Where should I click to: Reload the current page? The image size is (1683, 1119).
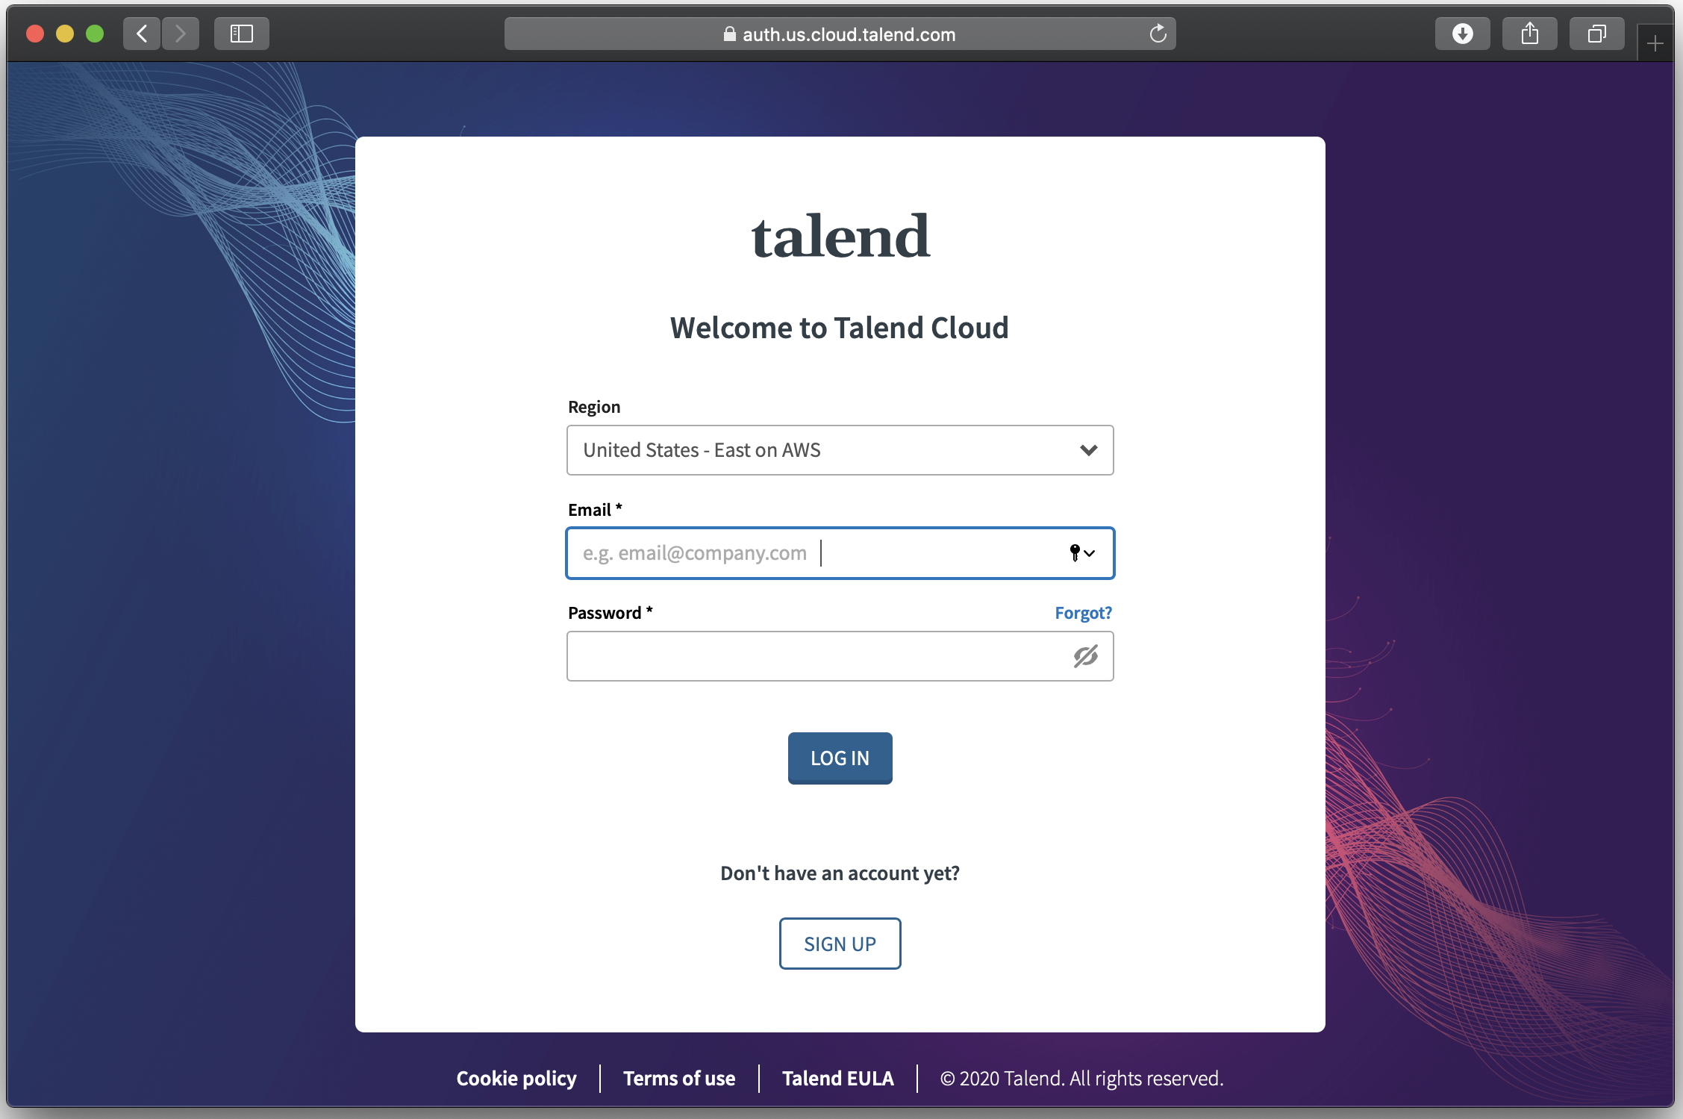tap(1158, 33)
